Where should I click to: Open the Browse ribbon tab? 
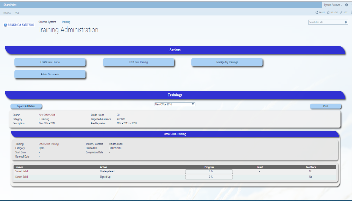7,13
